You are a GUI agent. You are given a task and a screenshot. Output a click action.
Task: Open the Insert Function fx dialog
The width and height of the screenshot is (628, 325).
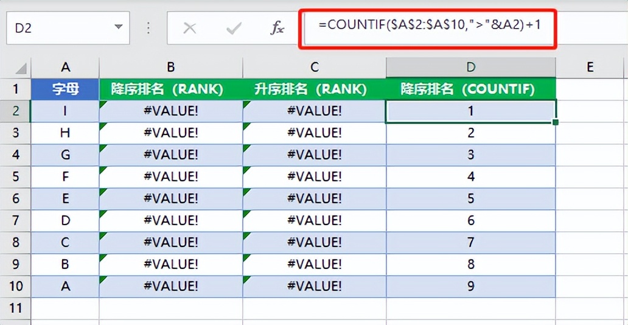[277, 28]
